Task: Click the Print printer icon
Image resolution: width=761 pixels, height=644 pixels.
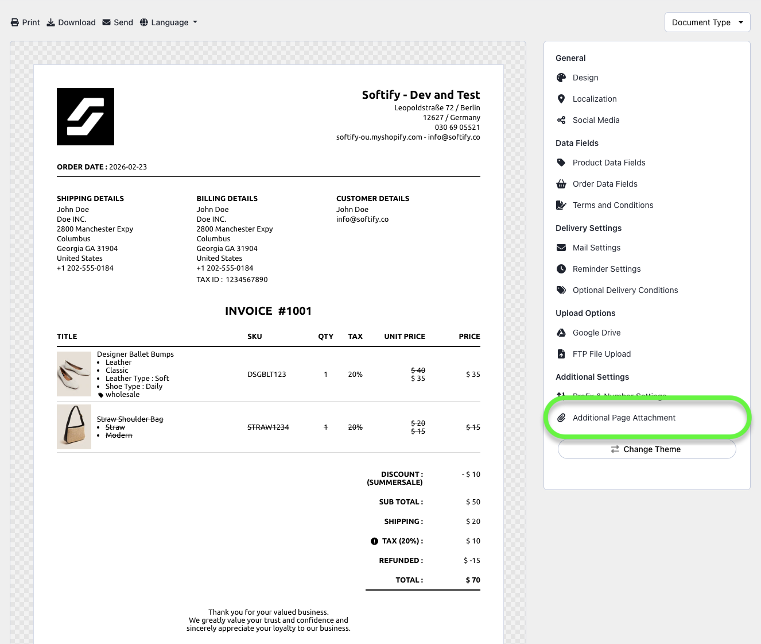Action: coord(15,22)
